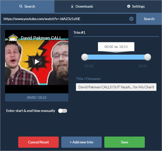This screenshot has width=162, height=151.
Task: Click the David Pakman video title overlay
Action: point(43,38)
